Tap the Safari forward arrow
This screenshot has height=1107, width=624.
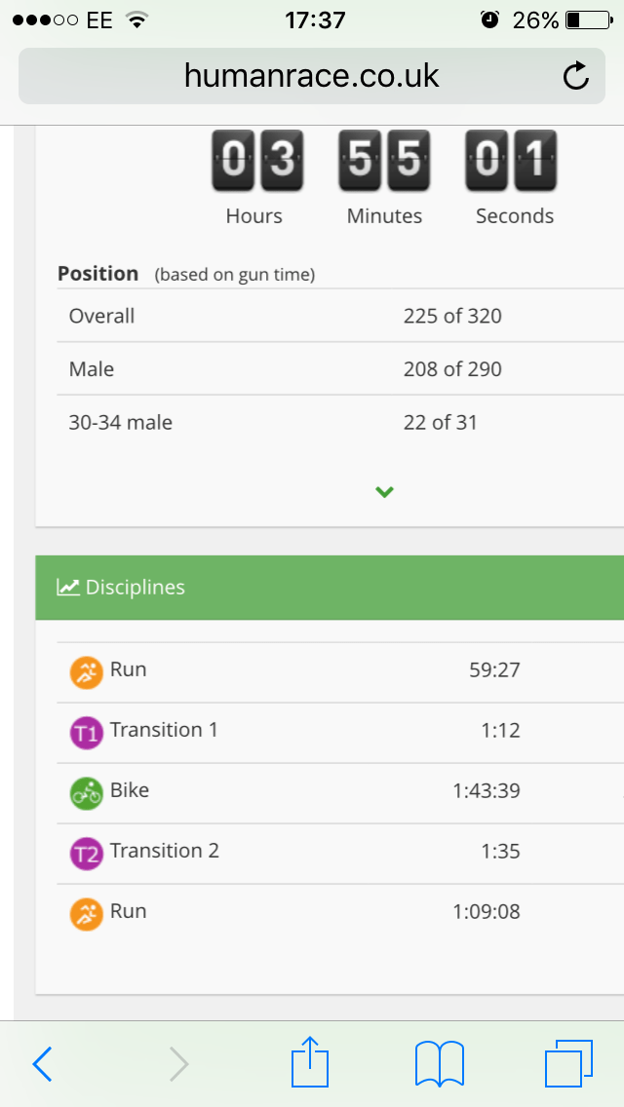[x=178, y=1064]
